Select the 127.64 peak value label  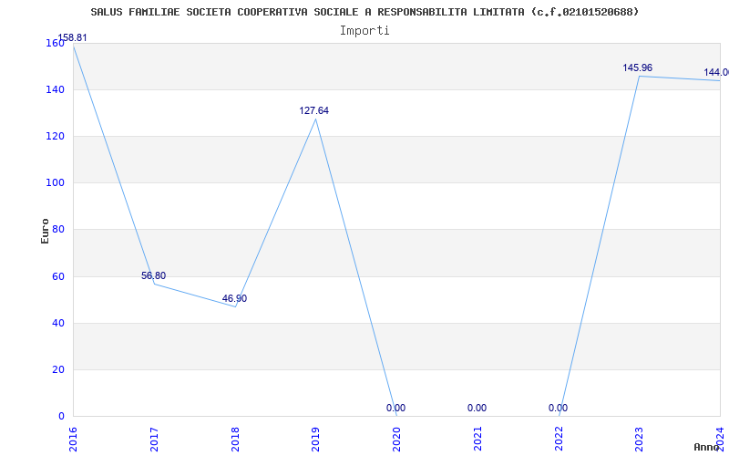313,110
